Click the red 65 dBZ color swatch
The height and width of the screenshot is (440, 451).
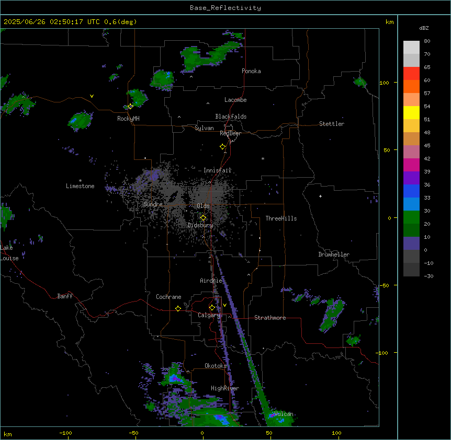[411, 73]
